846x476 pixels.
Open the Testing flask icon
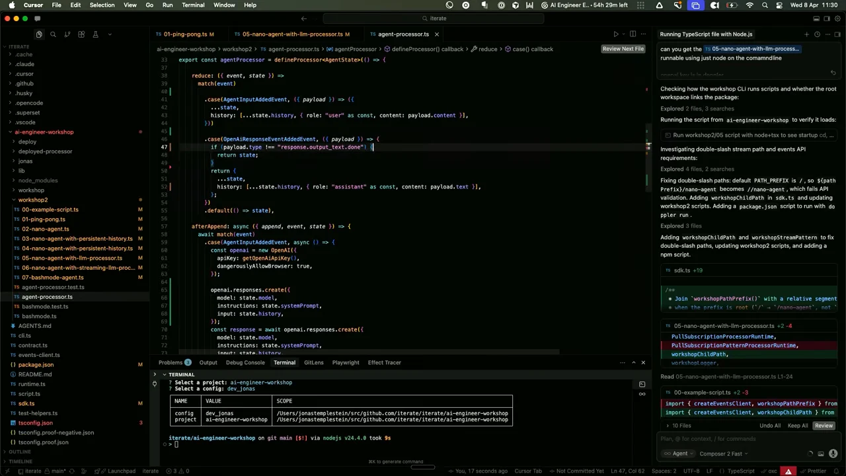tap(95, 34)
